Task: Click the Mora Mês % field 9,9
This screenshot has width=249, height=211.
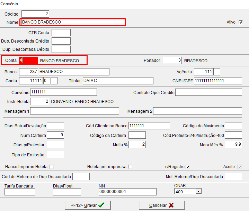Action: tap(233, 144)
